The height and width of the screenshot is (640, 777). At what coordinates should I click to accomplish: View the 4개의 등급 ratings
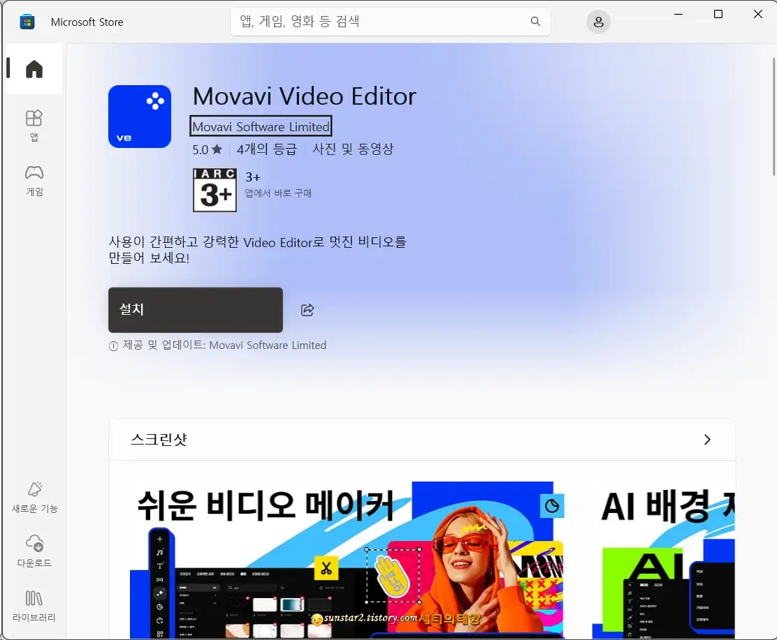(x=267, y=149)
